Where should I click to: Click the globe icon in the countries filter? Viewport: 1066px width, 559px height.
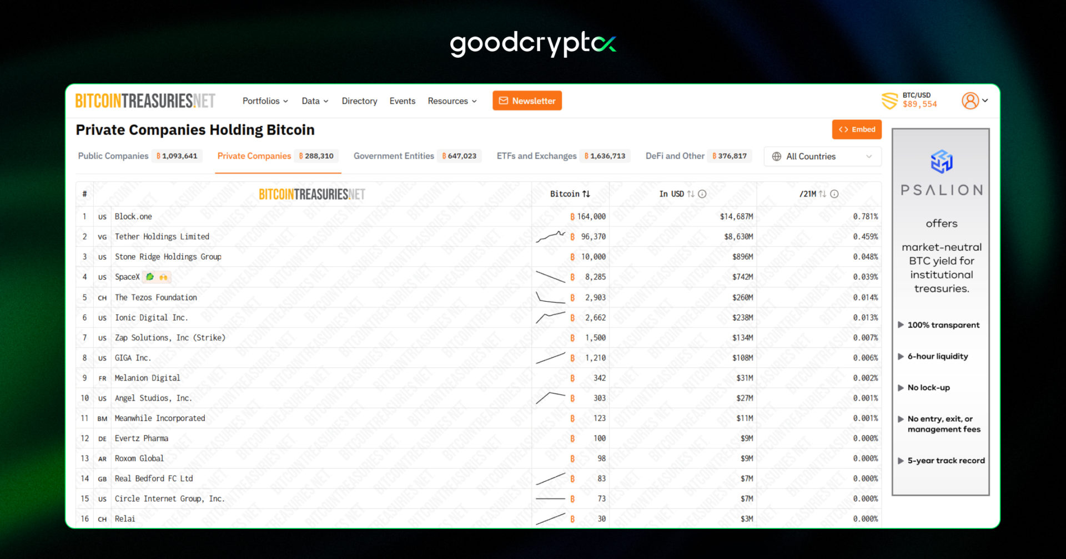point(776,156)
